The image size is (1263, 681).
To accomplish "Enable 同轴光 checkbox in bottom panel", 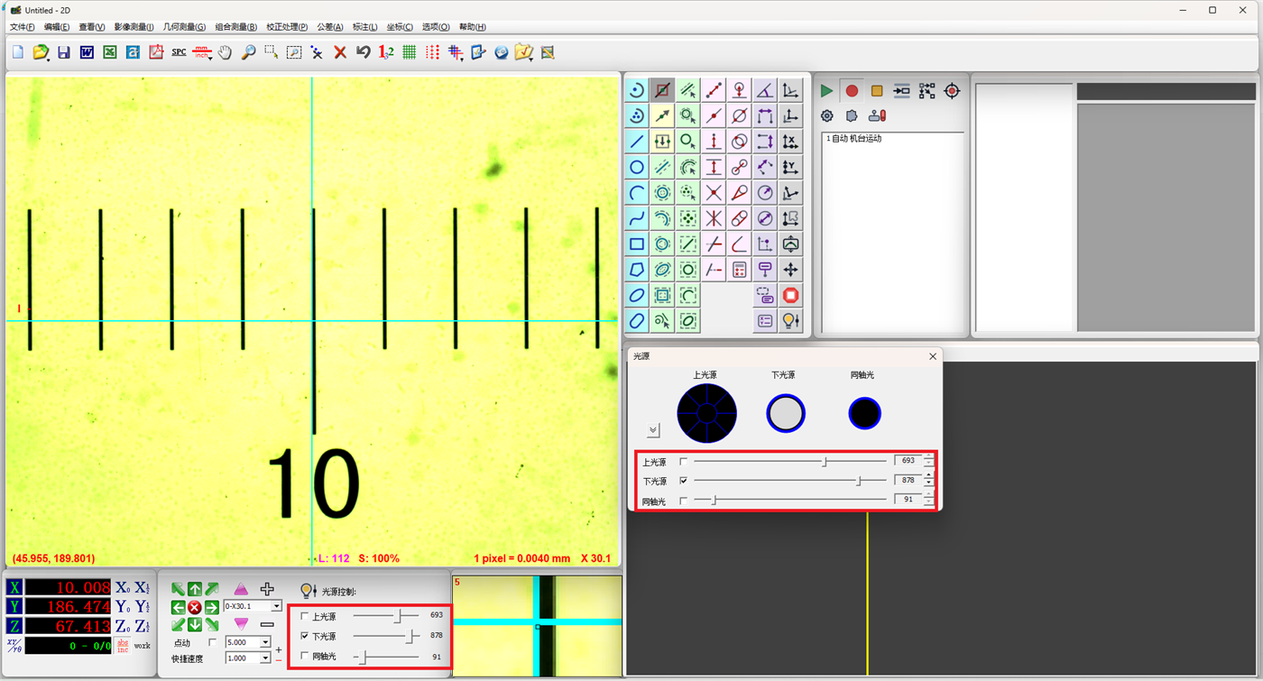I will coord(304,656).
